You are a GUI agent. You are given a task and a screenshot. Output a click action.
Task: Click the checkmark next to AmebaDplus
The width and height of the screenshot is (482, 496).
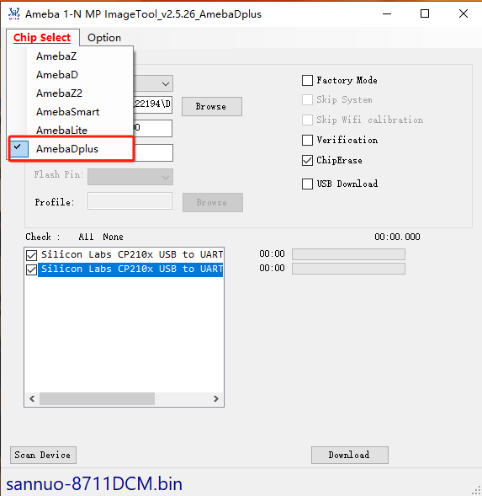(x=18, y=147)
